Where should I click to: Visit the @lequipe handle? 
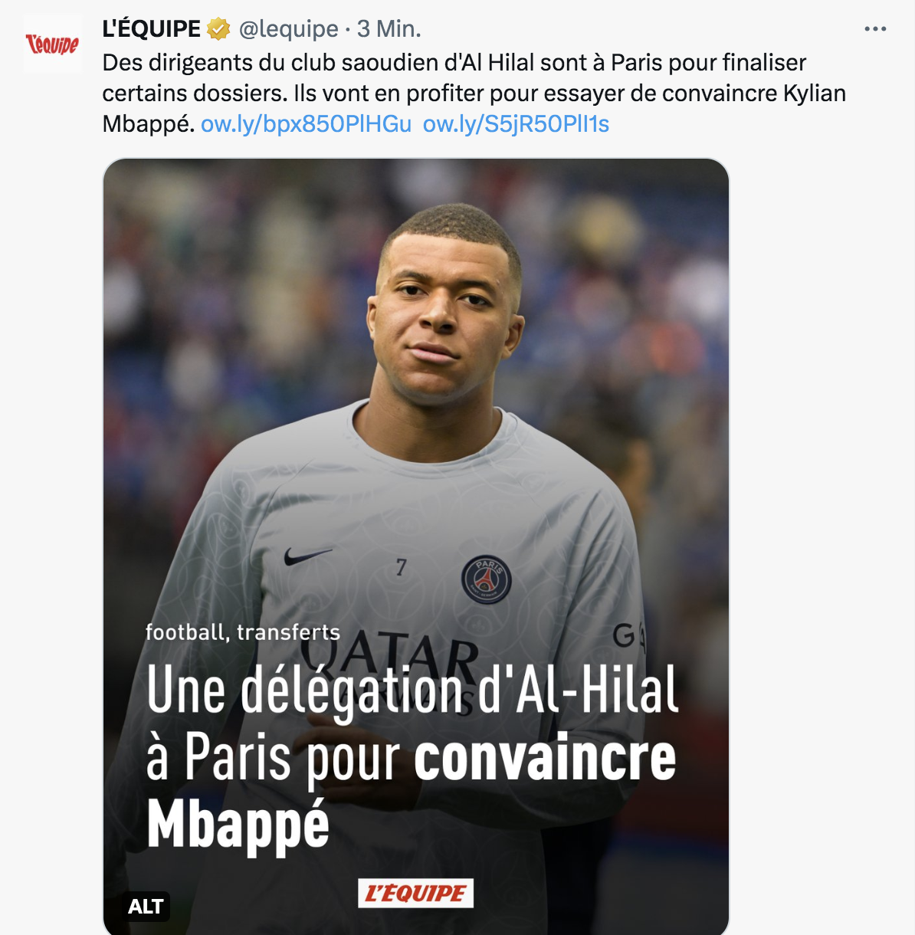pos(288,29)
